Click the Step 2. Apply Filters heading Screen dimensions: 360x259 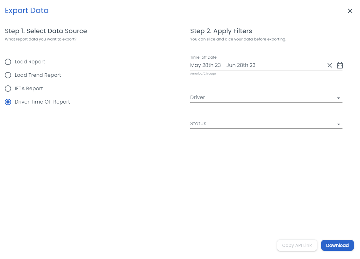click(221, 31)
